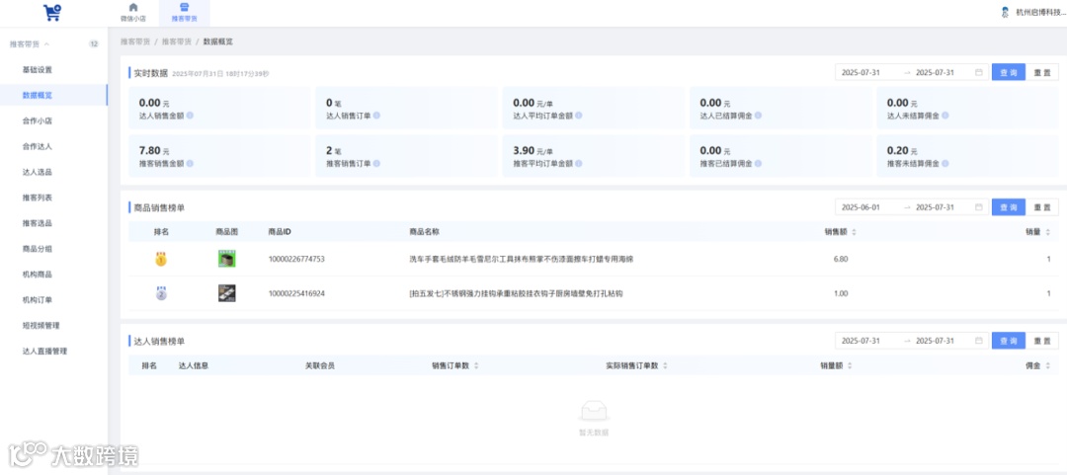Click the [拍五发七]不锈钢强力挂钩 product name
The width and height of the screenshot is (1067, 475).
click(517, 293)
